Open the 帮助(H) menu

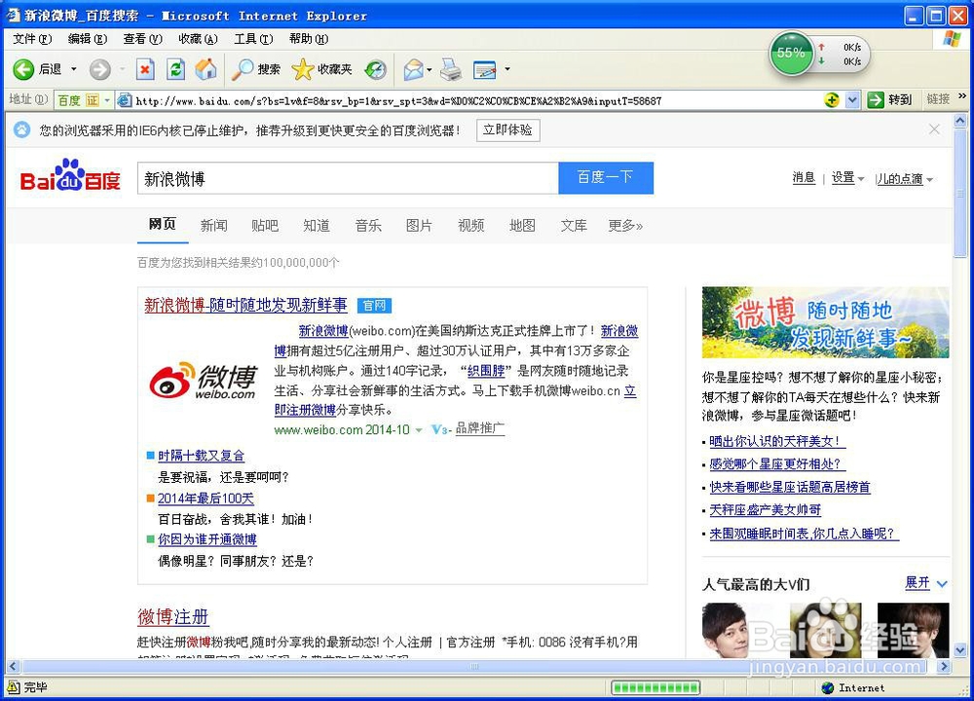[x=309, y=39]
